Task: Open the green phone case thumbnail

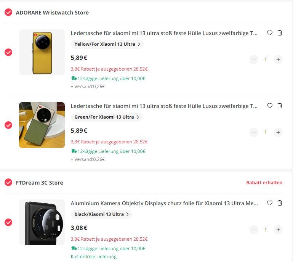Action: [42, 125]
